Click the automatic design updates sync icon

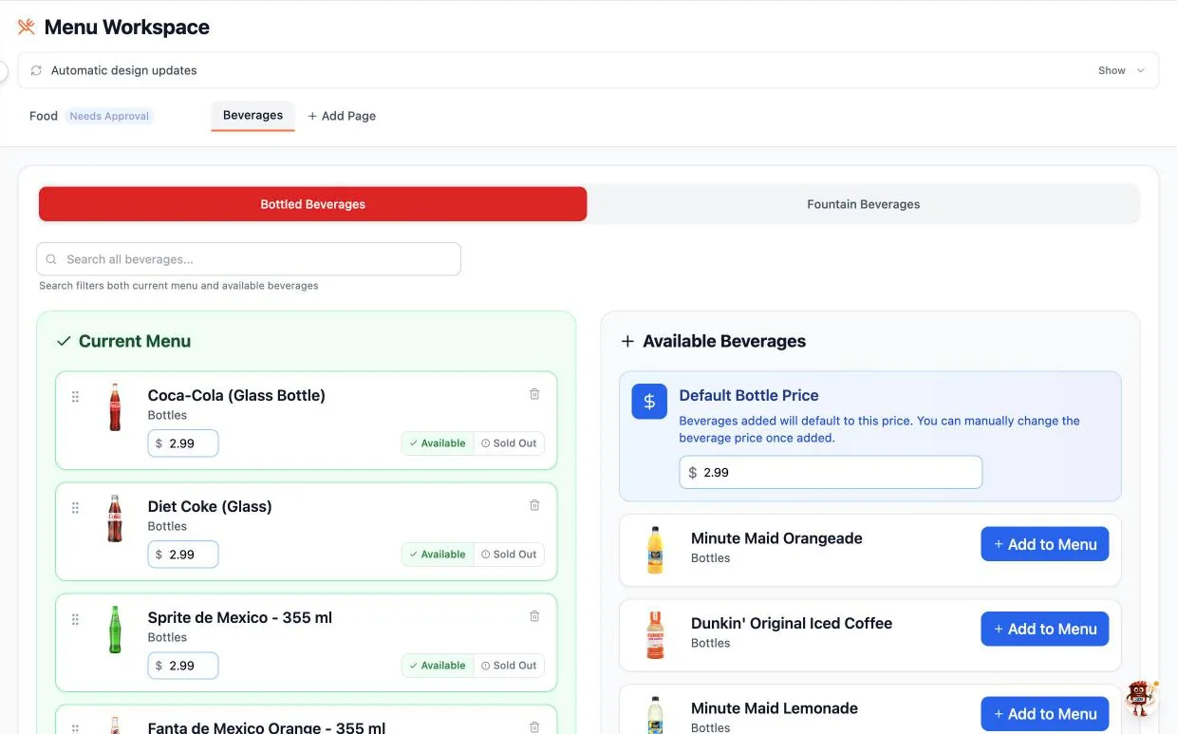tap(36, 70)
